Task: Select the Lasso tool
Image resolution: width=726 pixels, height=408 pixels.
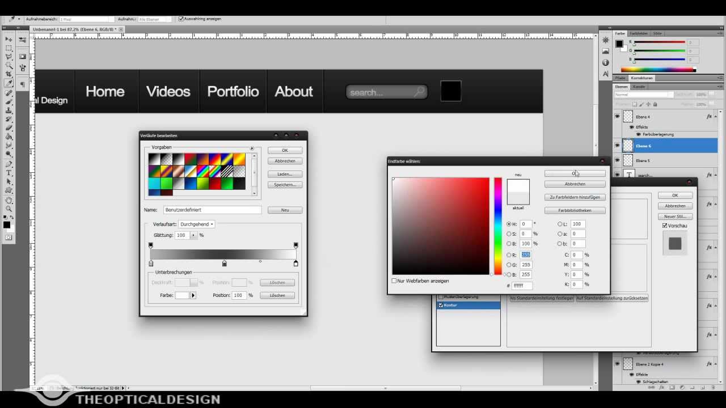Action: pyautogui.click(x=9, y=57)
